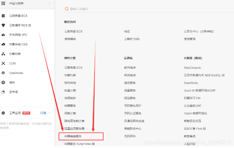Open 云市场 from the sidebar
Viewport: 234px width, 148px height.
[x=13, y=92]
